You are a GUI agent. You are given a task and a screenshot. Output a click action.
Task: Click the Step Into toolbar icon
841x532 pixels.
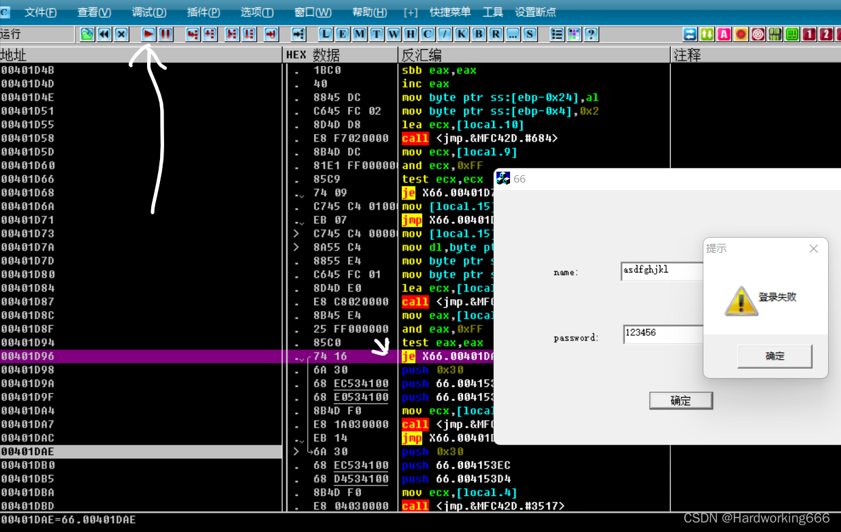pyautogui.click(x=193, y=34)
